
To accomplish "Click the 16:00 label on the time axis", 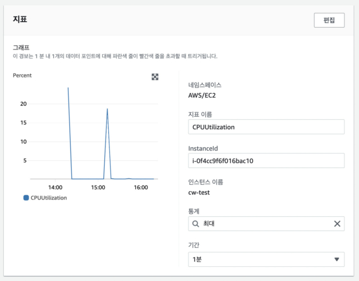I will pos(140,187).
